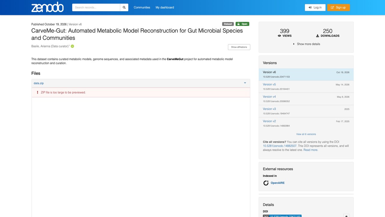Focus the Search records field
385x217 pixels.
pos(96,8)
